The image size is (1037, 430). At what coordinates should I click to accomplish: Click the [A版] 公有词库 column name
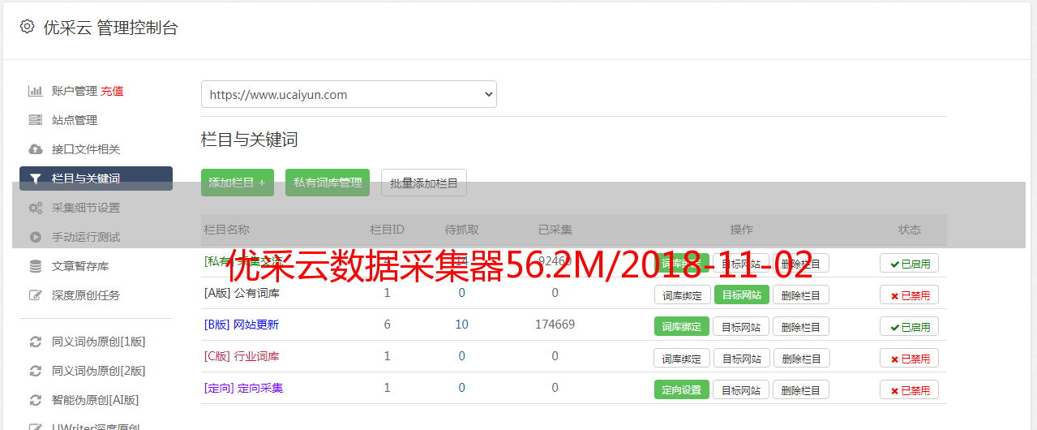pyautogui.click(x=242, y=293)
